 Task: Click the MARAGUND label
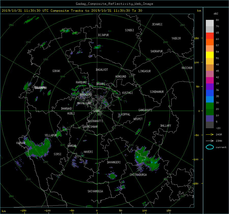coord(86,95)
